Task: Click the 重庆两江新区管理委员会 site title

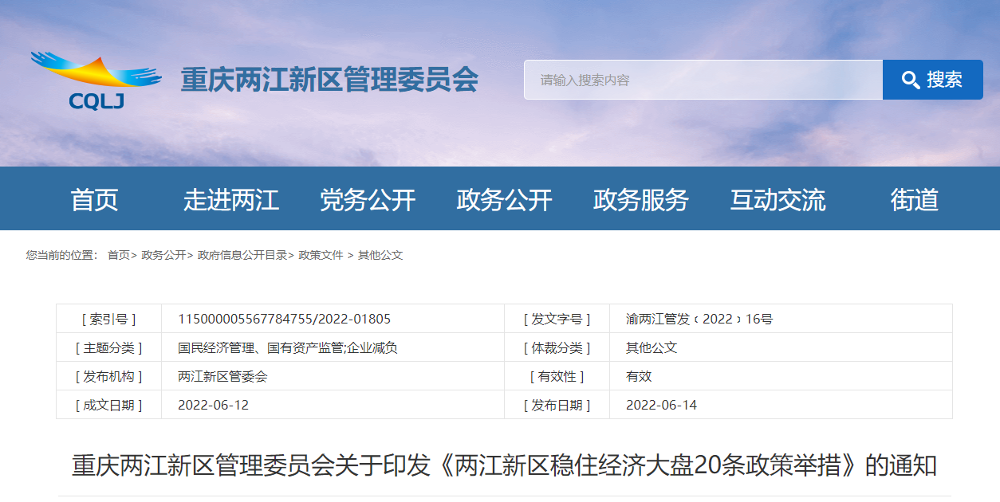Action: tap(329, 80)
